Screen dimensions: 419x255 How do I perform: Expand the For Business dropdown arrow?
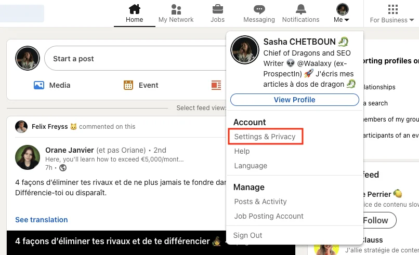pyautogui.click(x=412, y=20)
